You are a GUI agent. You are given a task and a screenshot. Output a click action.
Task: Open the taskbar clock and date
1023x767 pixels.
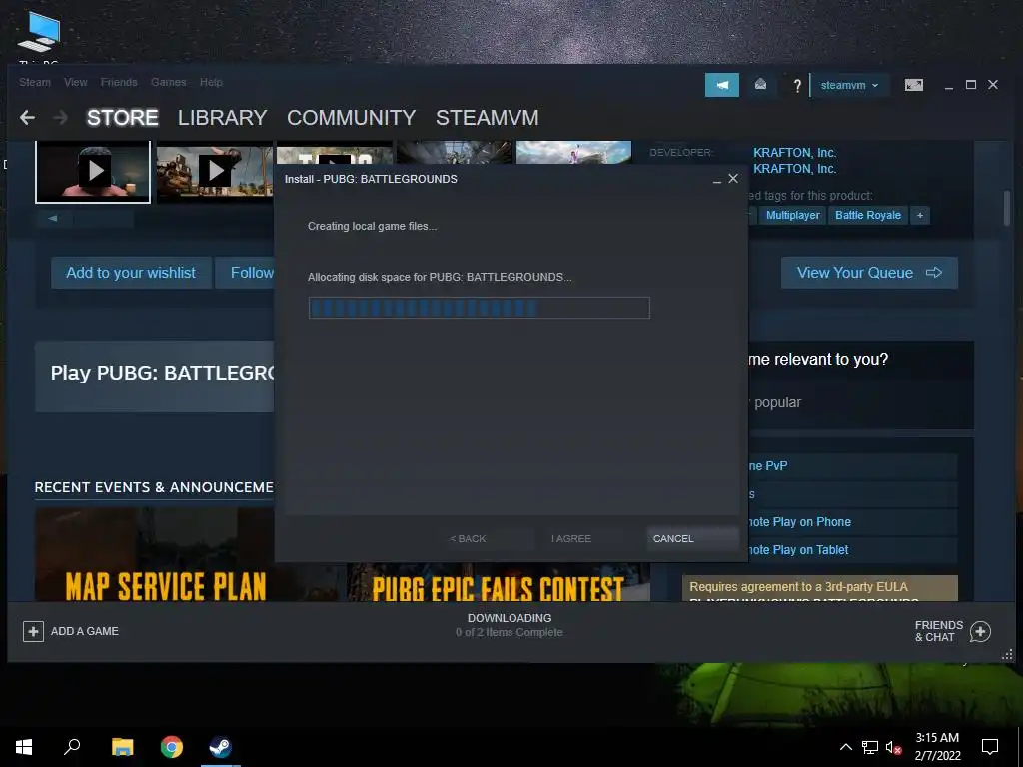point(937,747)
